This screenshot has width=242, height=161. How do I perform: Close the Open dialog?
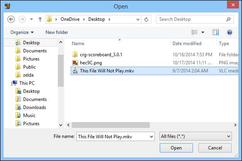(233, 5)
